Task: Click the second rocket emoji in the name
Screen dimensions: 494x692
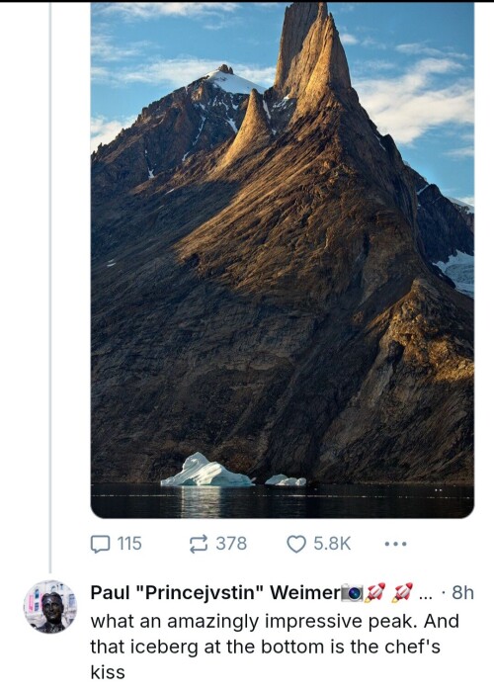Action: click(x=403, y=592)
